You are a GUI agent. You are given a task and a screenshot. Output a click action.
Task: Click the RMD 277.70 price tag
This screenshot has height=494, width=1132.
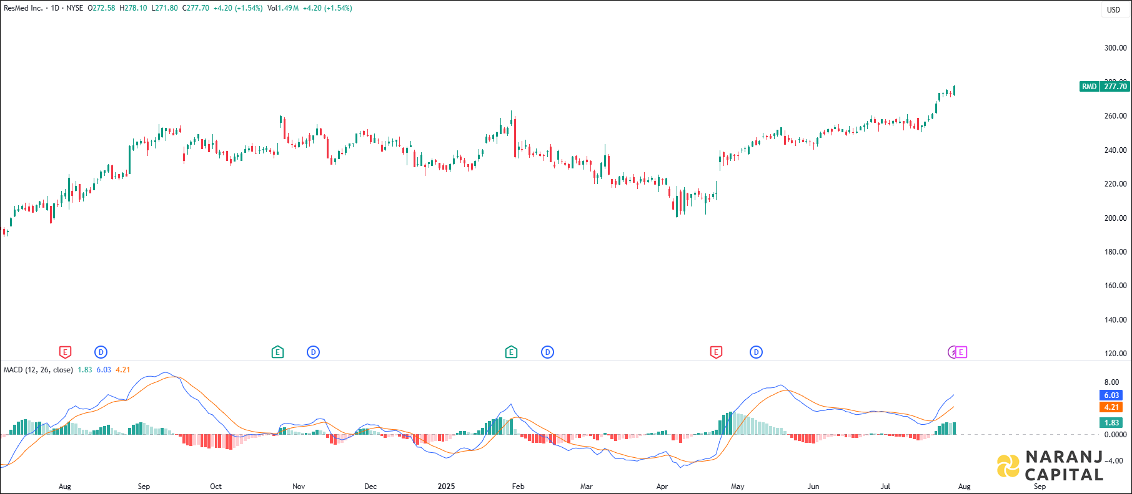[1105, 87]
